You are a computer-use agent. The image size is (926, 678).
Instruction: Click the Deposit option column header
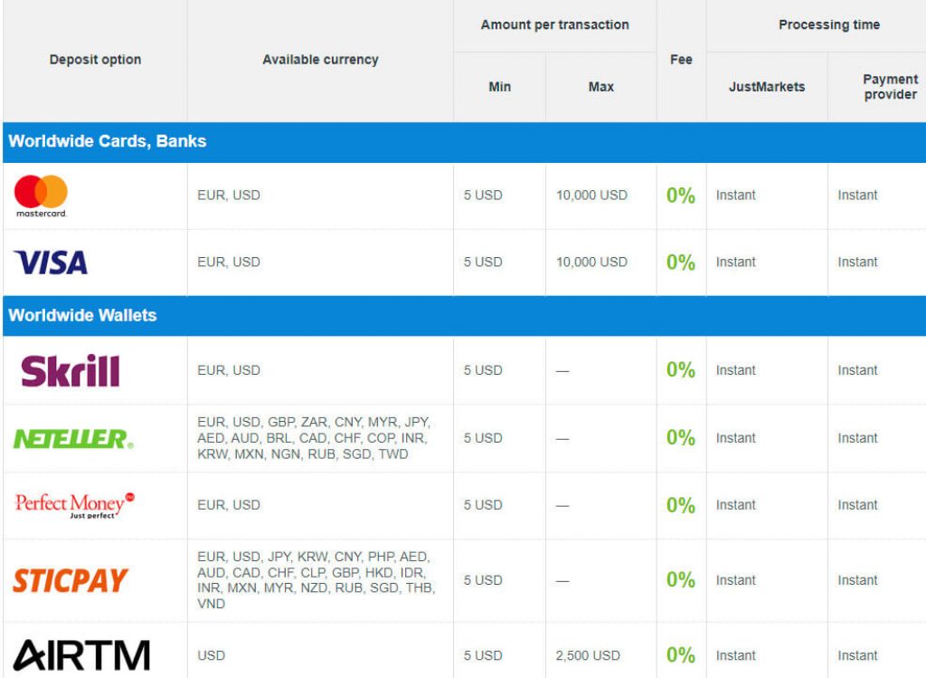click(95, 60)
